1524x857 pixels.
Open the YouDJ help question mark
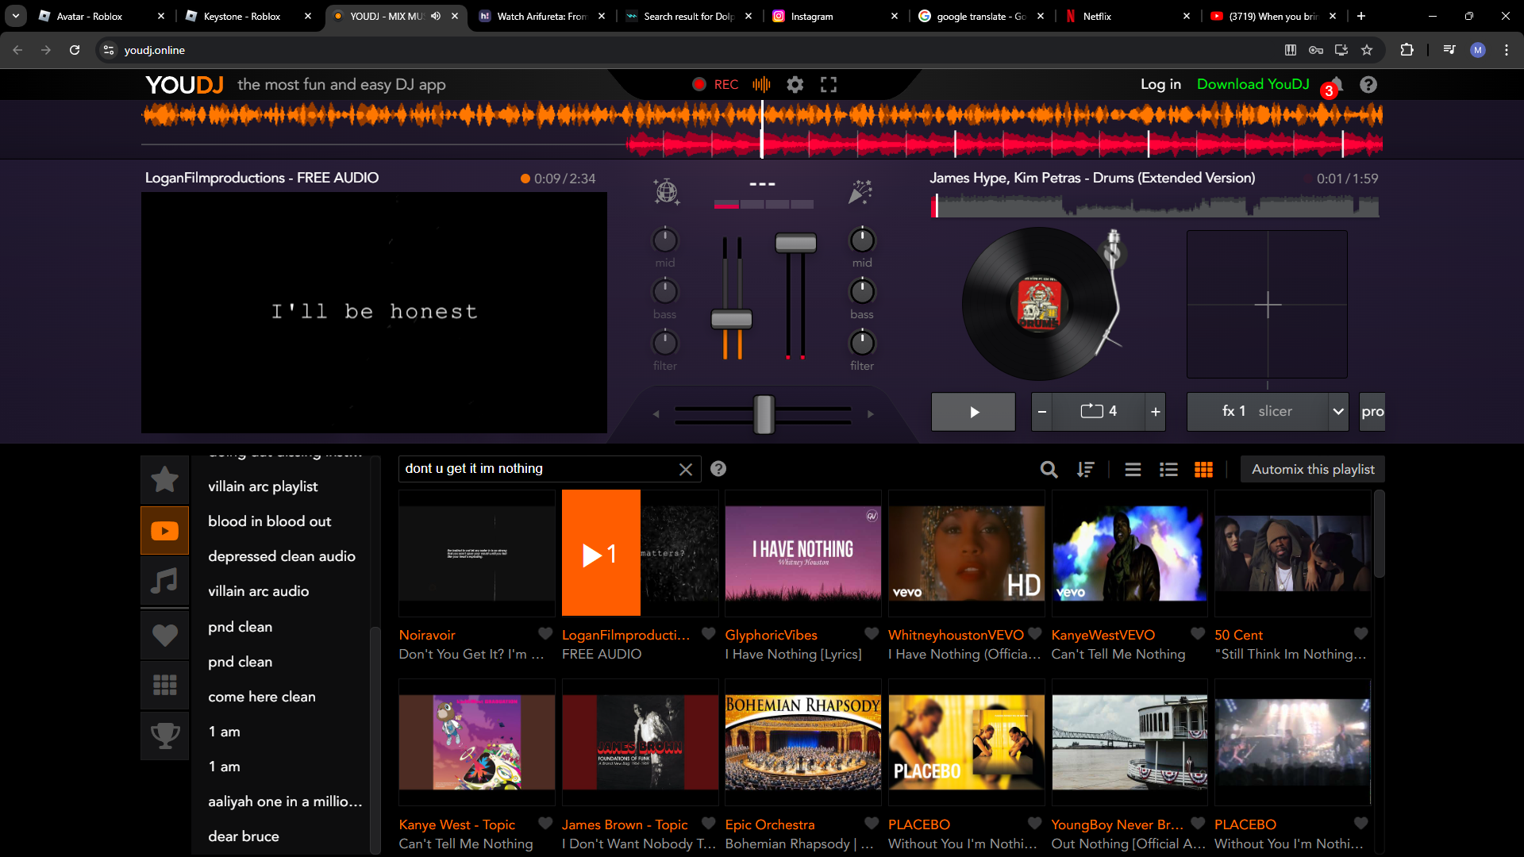point(1368,85)
